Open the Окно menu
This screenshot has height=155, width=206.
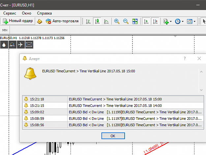pos(27,13)
